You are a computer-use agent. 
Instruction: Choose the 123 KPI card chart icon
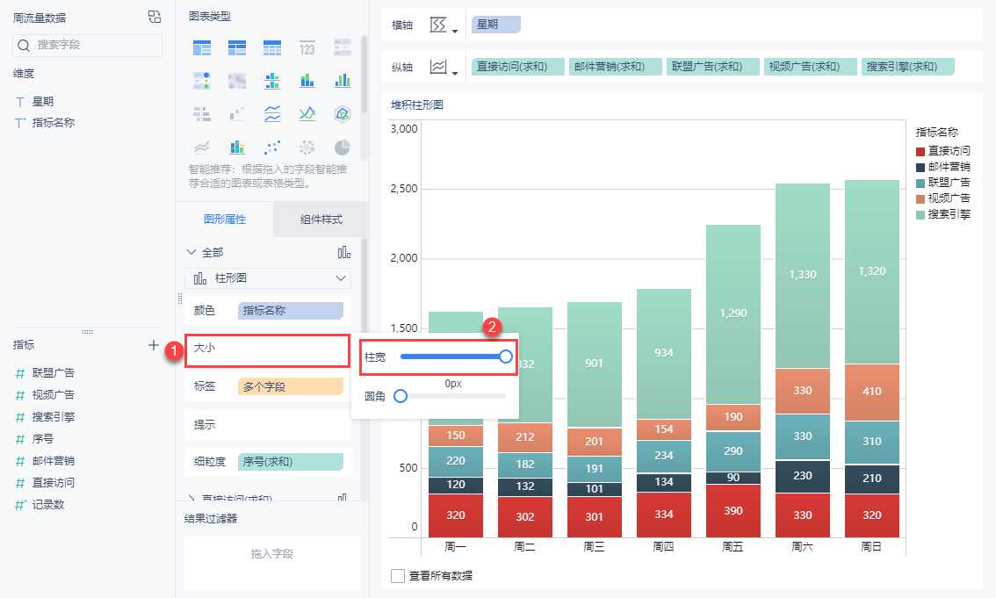point(307,47)
